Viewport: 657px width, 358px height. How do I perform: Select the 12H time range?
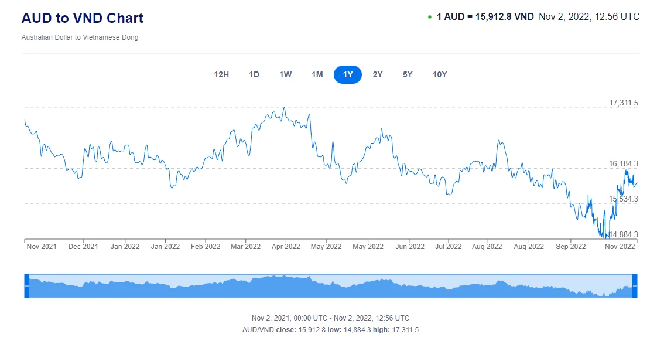[221, 74]
